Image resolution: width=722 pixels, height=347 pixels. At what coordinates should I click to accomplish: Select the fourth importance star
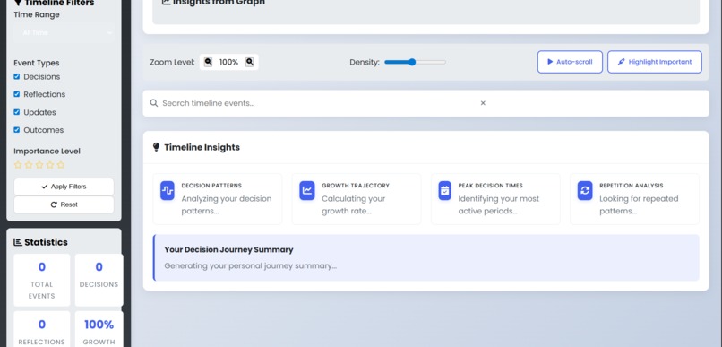[50, 164]
